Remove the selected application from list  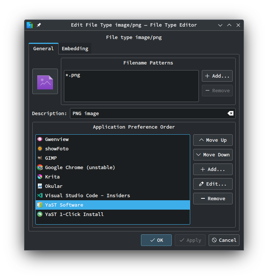(213, 199)
